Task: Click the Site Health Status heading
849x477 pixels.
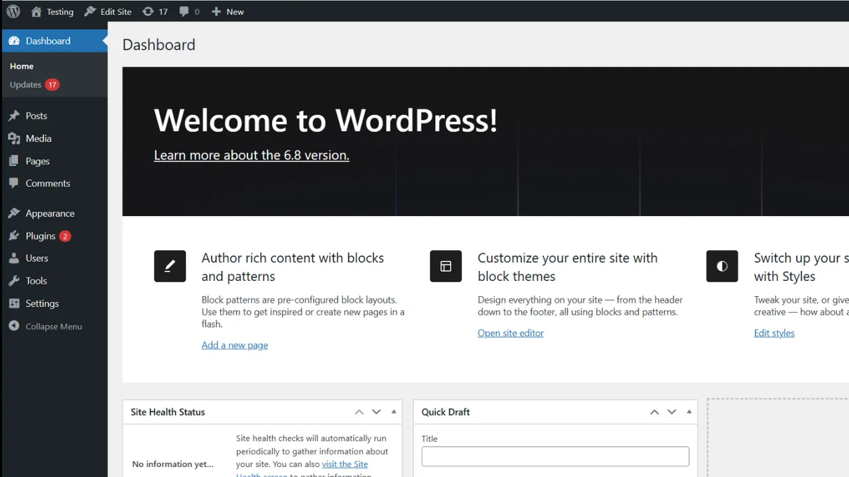Action: [168, 412]
